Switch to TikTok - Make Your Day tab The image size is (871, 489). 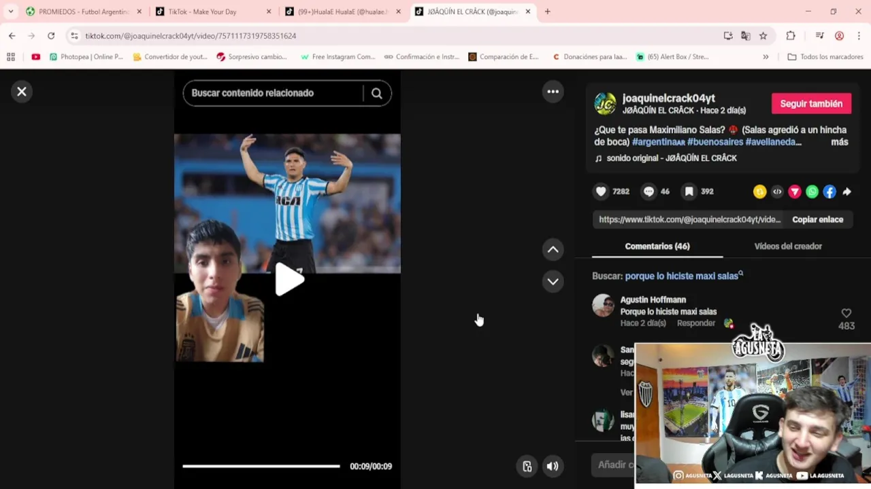click(x=212, y=12)
